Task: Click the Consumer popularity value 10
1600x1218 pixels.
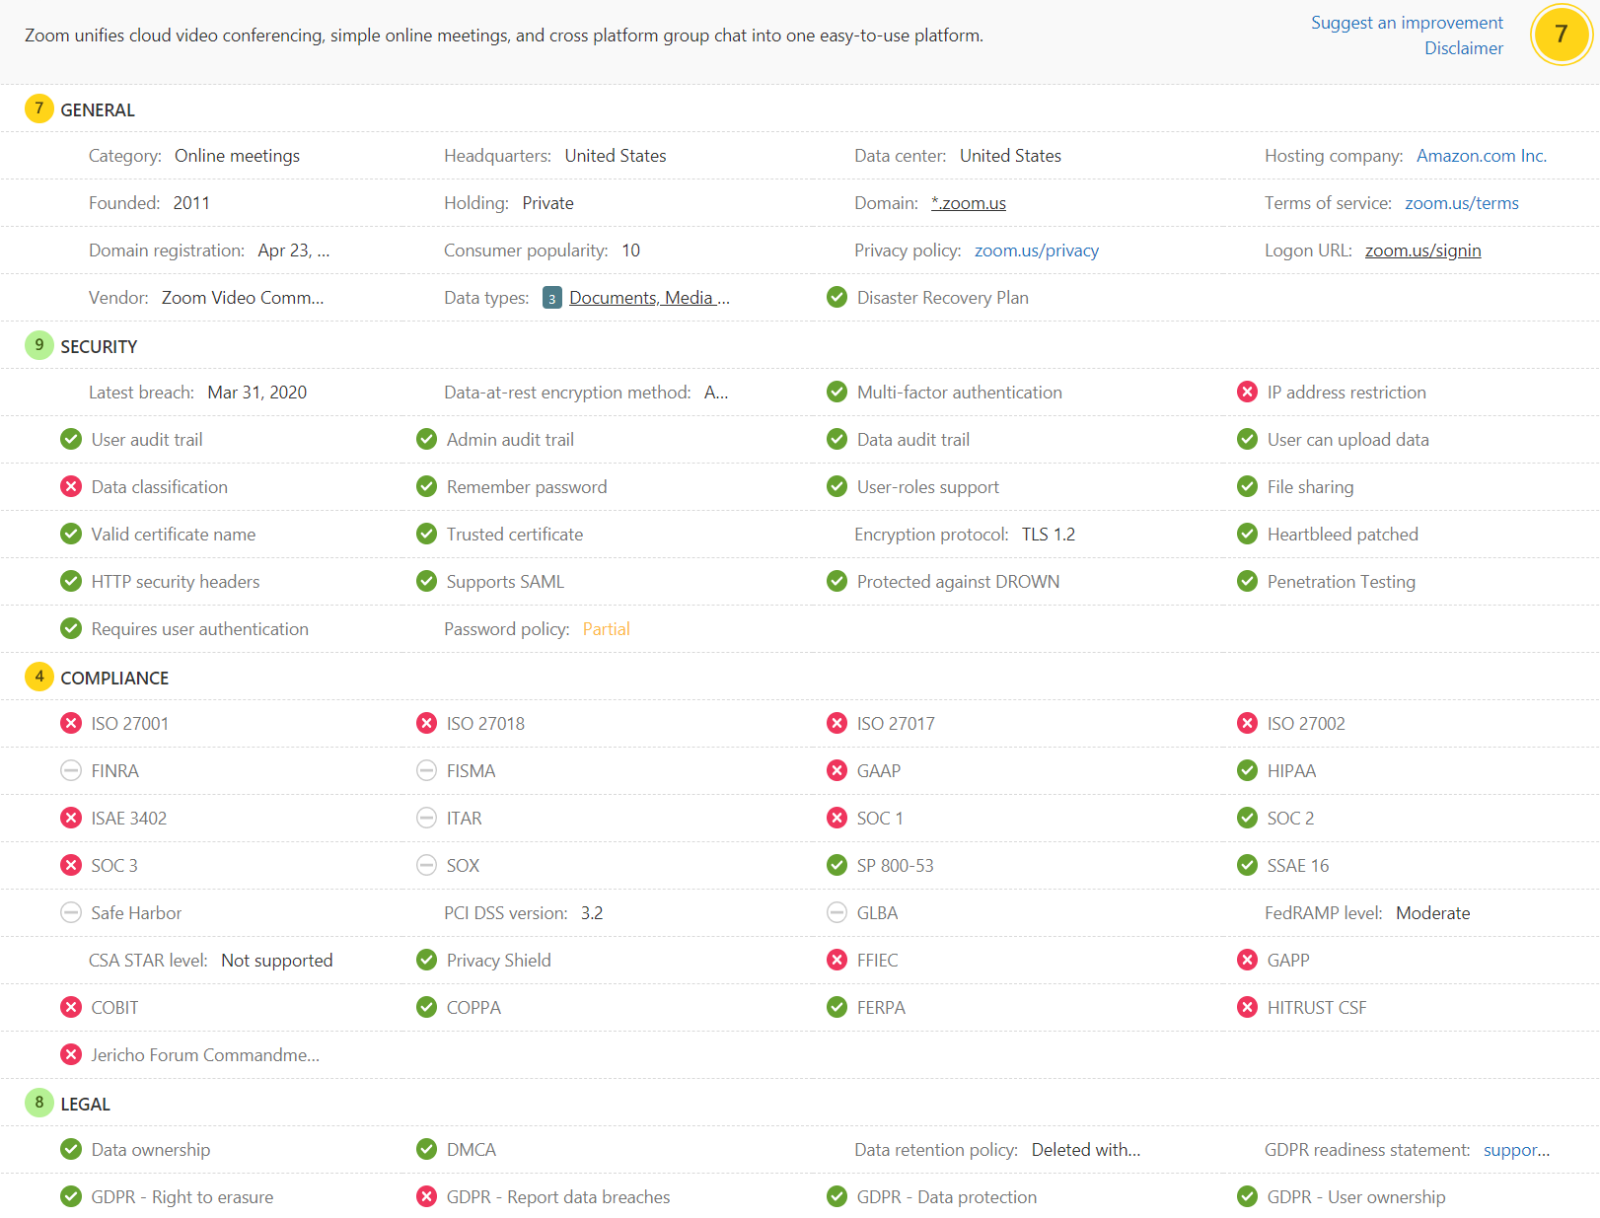Action: pyautogui.click(x=631, y=251)
